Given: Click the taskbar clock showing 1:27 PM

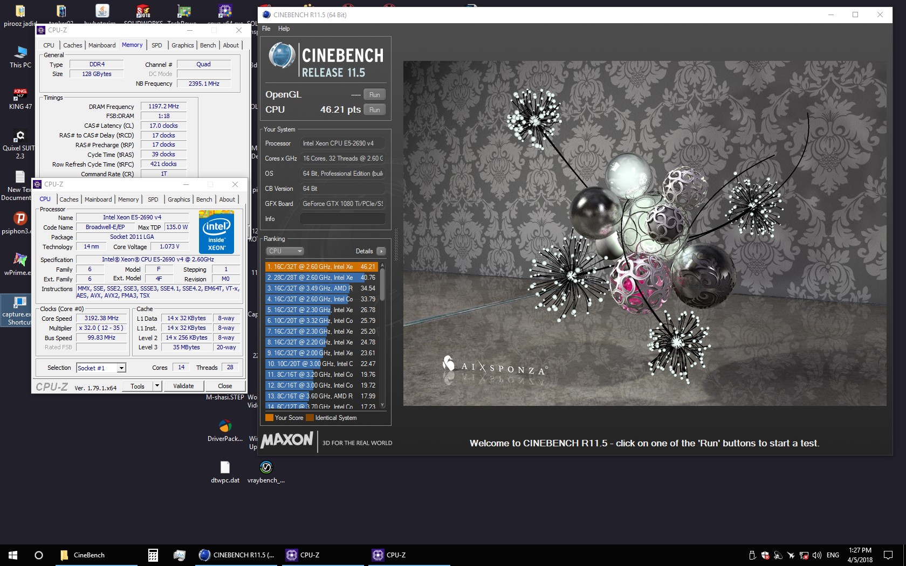Looking at the screenshot, I should coord(860,555).
